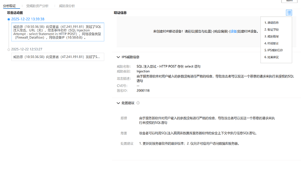Jump to outline item 4. 终端取证
Screen dimensions: 301x170
coord(271,43)
